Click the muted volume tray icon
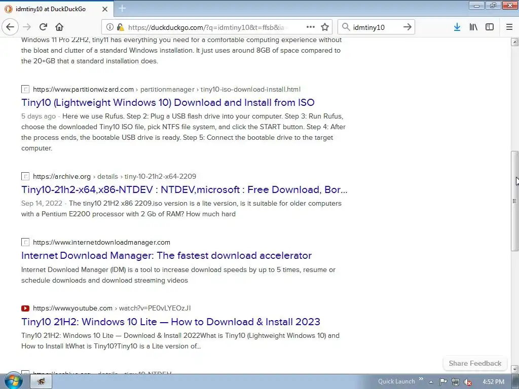Screen dimensions: 519x389 pos(468,382)
